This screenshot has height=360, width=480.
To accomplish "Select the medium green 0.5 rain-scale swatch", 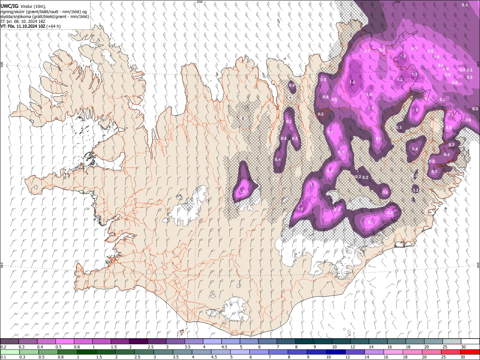I will tap(48, 352).
